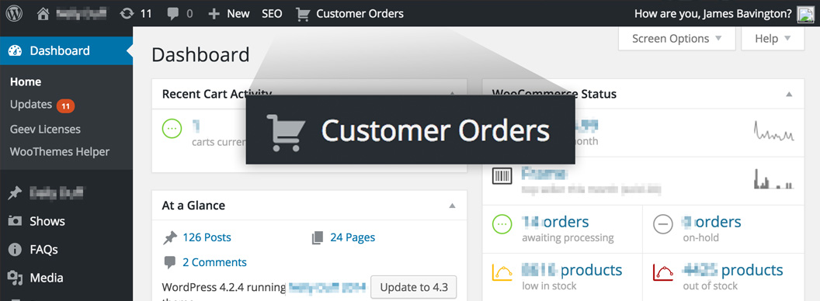Click the pin icon beside 126 Posts

point(170,238)
